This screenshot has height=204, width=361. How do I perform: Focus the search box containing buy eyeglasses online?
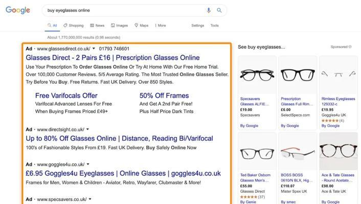pyautogui.click(x=134, y=10)
